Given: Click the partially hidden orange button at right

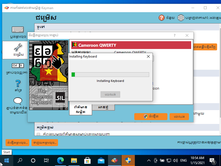Looking at the screenshot, I should click(x=205, y=47).
